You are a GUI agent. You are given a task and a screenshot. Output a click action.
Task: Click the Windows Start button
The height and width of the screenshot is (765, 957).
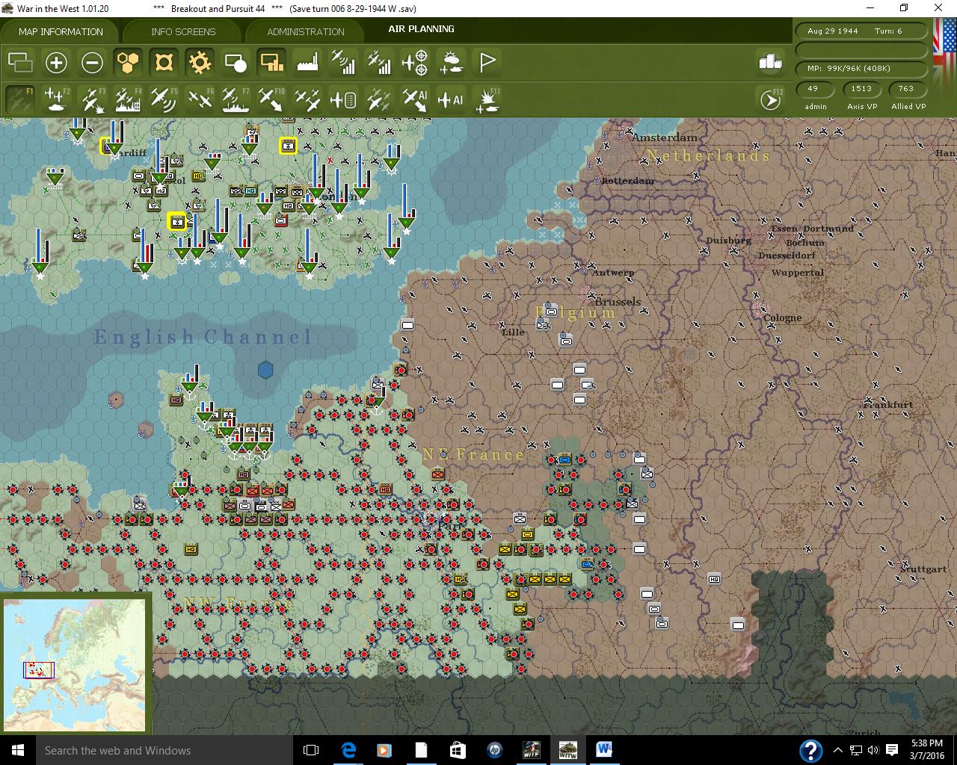(17, 750)
